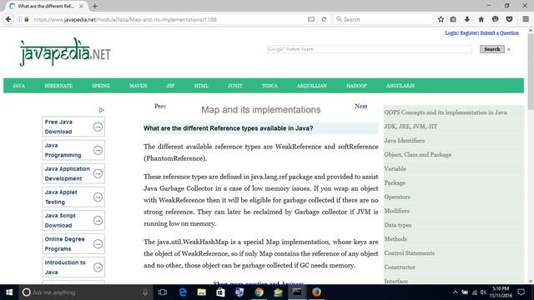534x300 pixels.
Task: Click the Login link
Action: click(451, 33)
